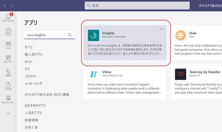Click the top search bar (検索)
Viewport: 222px width, 132px height.
point(137,6)
